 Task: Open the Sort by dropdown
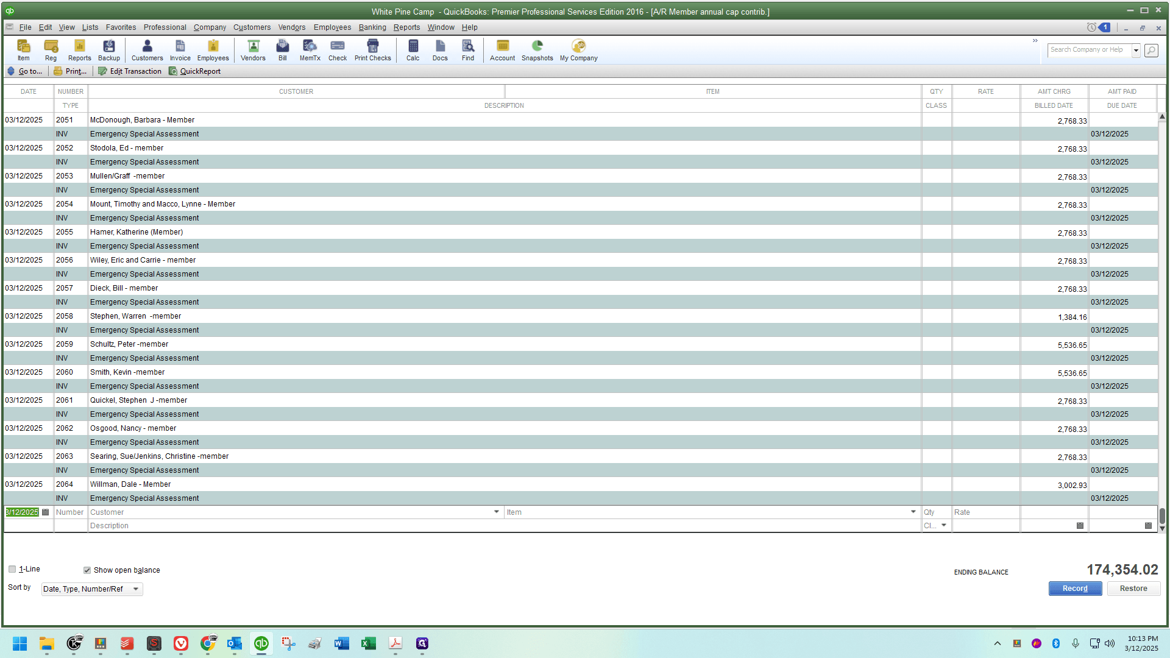92,589
